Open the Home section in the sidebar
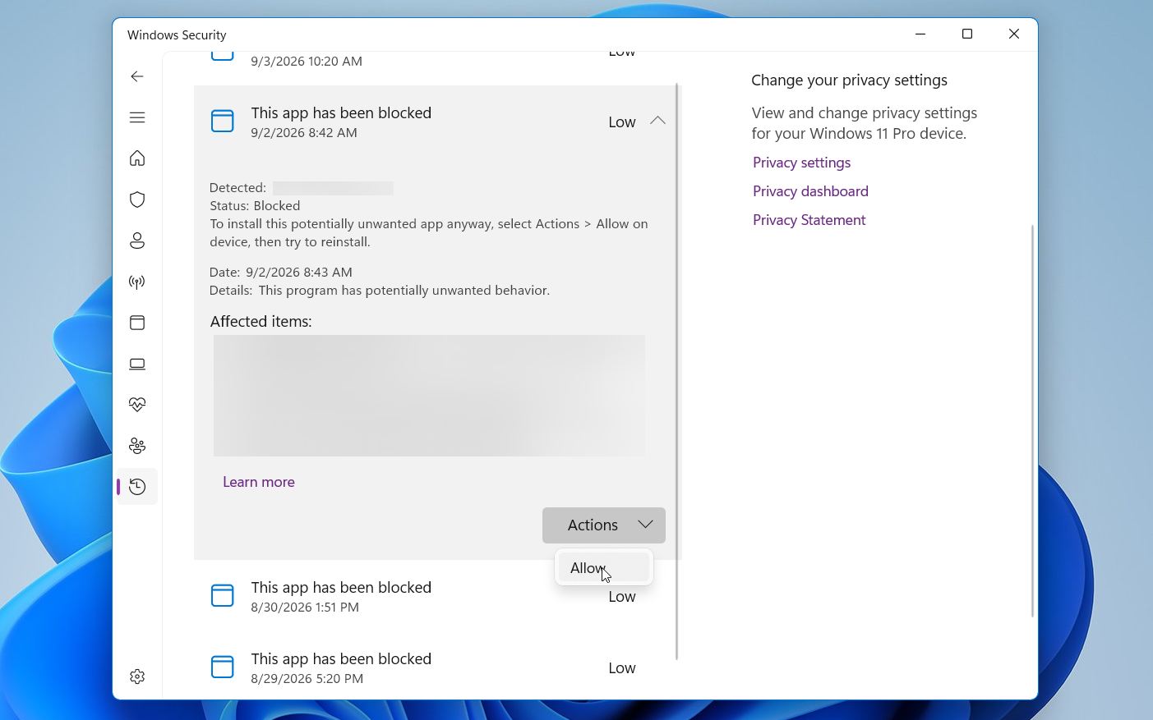This screenshot has height=720, width=1153. [x=137, y=158]
